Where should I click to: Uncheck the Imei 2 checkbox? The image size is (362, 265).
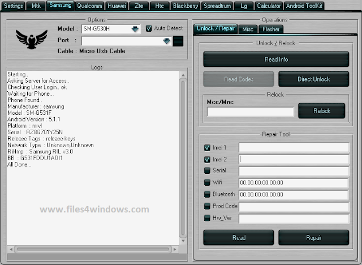pyautogui.click(x=207, y=160)
